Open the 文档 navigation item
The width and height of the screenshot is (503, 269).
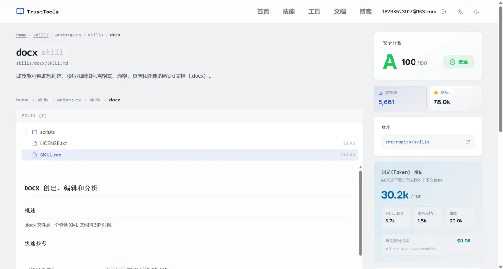(340, 12)
